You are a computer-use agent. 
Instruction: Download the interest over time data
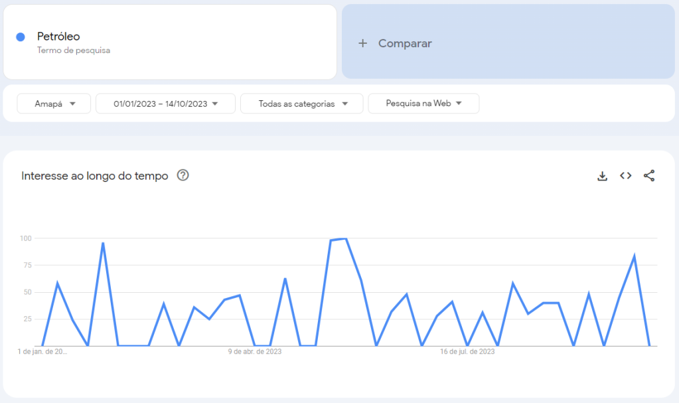602,176
